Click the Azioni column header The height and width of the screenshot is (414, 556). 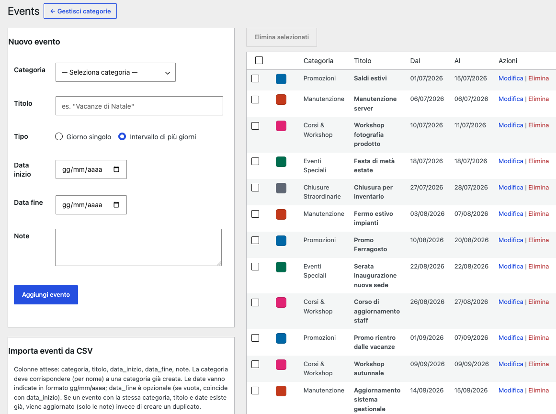508,61
